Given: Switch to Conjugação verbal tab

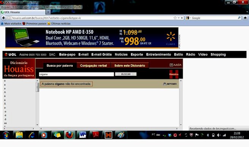Looking at the screenshot, I should tap(93, 66).
